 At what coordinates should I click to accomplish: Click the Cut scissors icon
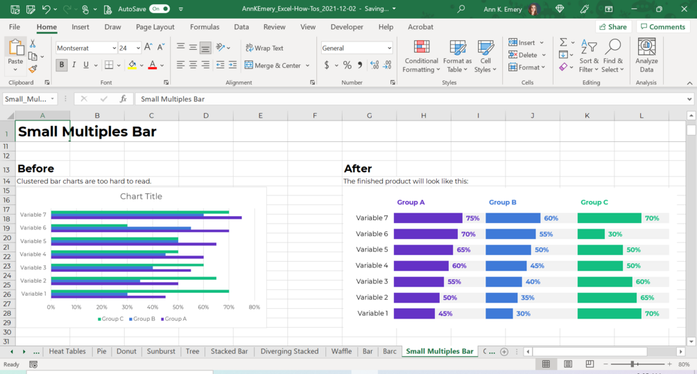pyautogui.click(x=33, y=44)
